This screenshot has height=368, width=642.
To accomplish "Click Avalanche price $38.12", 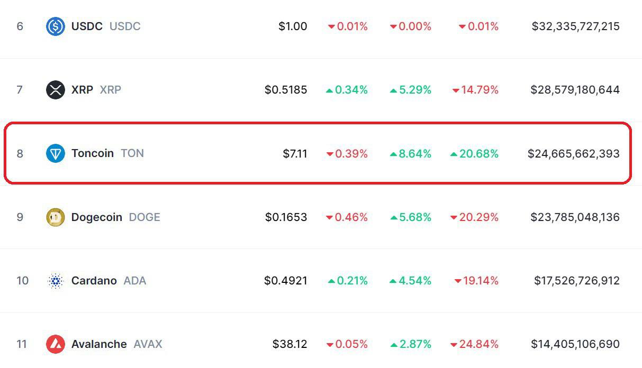I will tap(290, 344).
